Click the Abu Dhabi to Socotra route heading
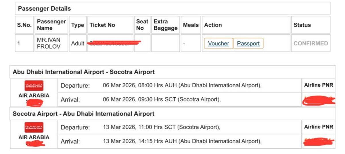 pyautogui.click(x=83, y=72)
